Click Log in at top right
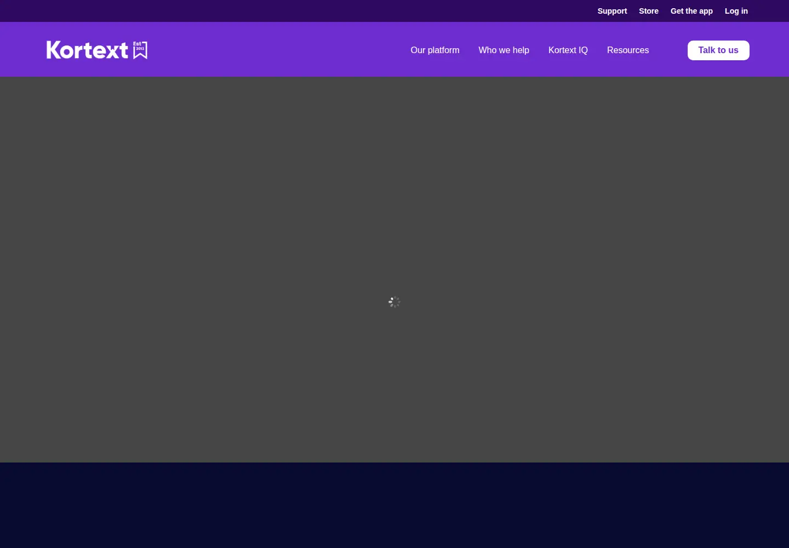Image resolution: width=789 pixels, height=548 pixels. [736, 11]
